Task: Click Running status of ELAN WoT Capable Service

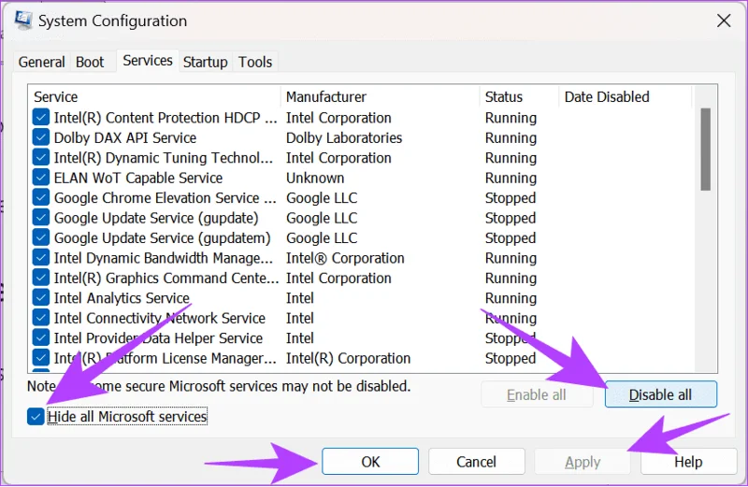Action: coord(511,178)
